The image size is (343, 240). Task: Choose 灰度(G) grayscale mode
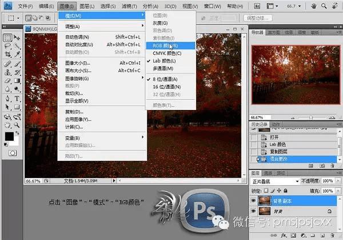coord(170,23)
